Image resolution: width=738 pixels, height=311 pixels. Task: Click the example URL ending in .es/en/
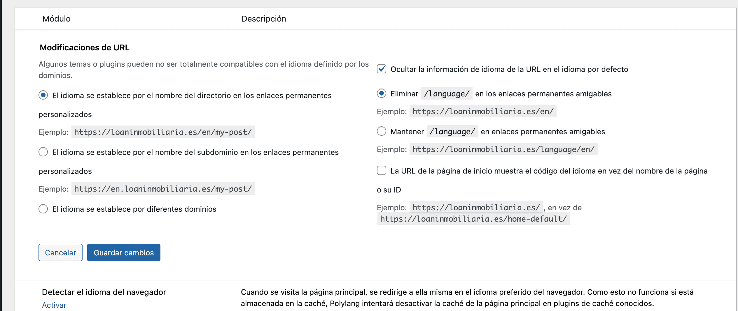pyautogui.click(x=483, y=111)
